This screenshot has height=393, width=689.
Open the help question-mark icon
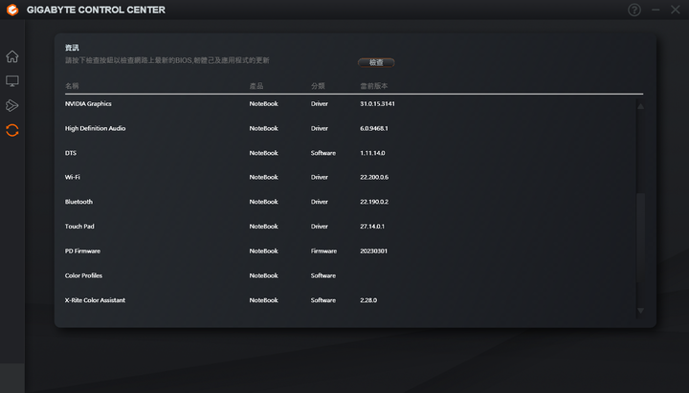pyautogui.click(x=634, y=10)
